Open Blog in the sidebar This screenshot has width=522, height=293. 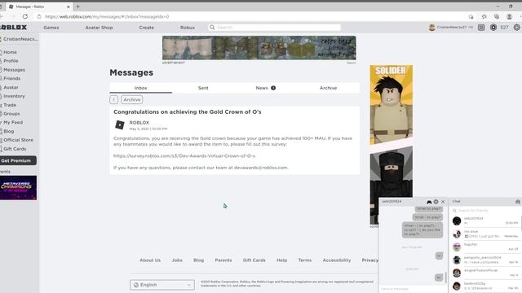9,131
